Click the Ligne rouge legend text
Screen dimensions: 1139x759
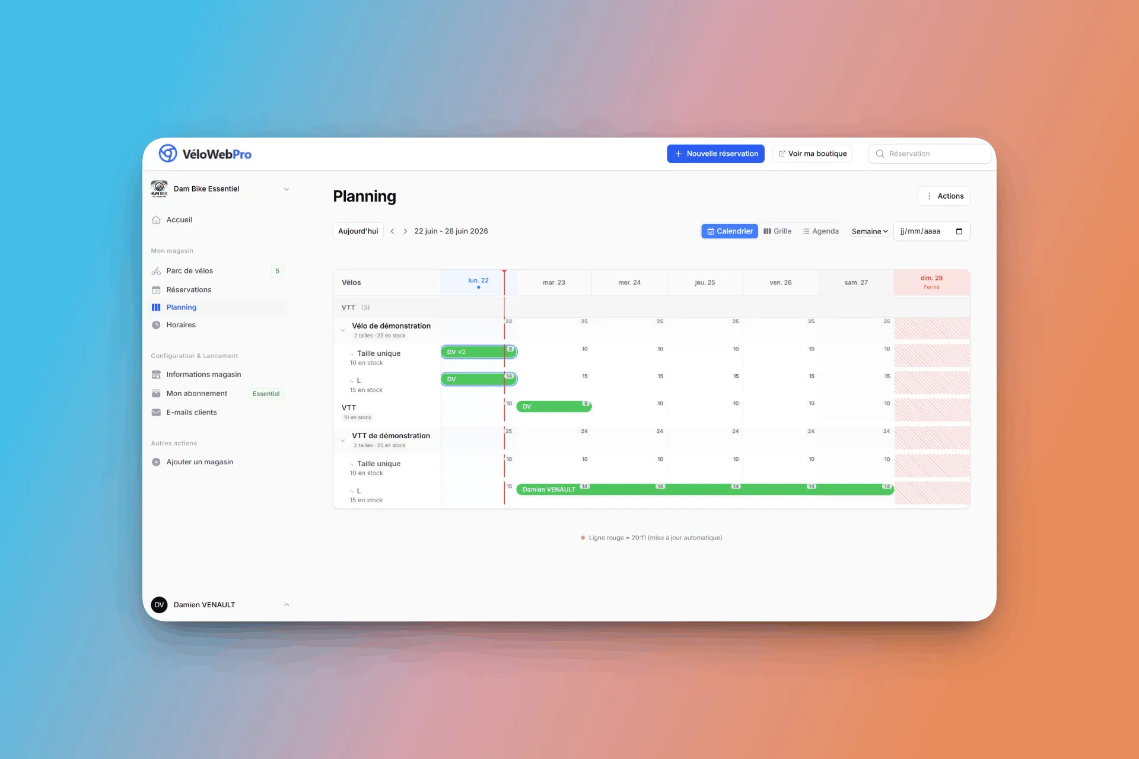pyautogui.click(x=655, y=538)
